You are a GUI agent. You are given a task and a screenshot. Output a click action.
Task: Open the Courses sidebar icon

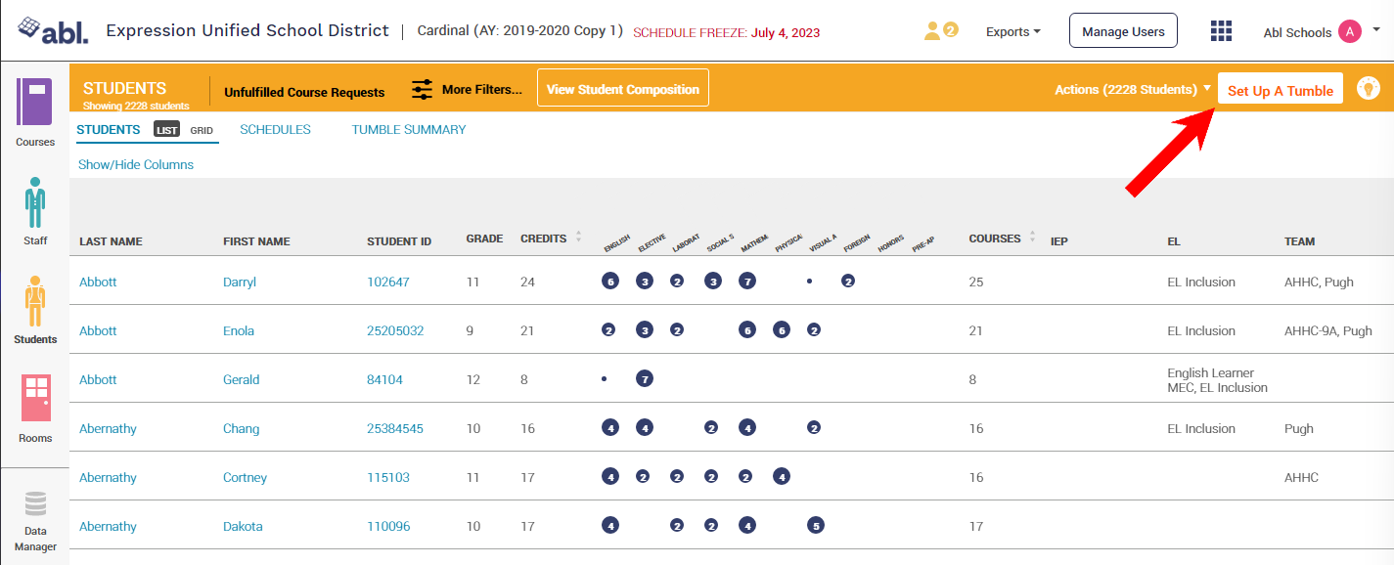pyautogui.click(x=34, y=103)
